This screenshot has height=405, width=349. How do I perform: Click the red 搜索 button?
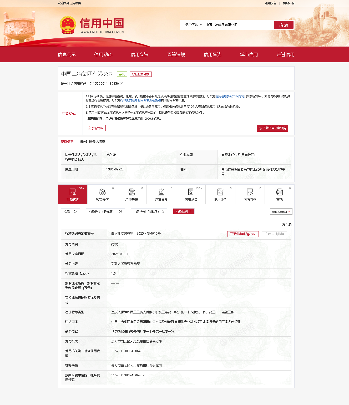pyautogui.click(x=284, y=25)
